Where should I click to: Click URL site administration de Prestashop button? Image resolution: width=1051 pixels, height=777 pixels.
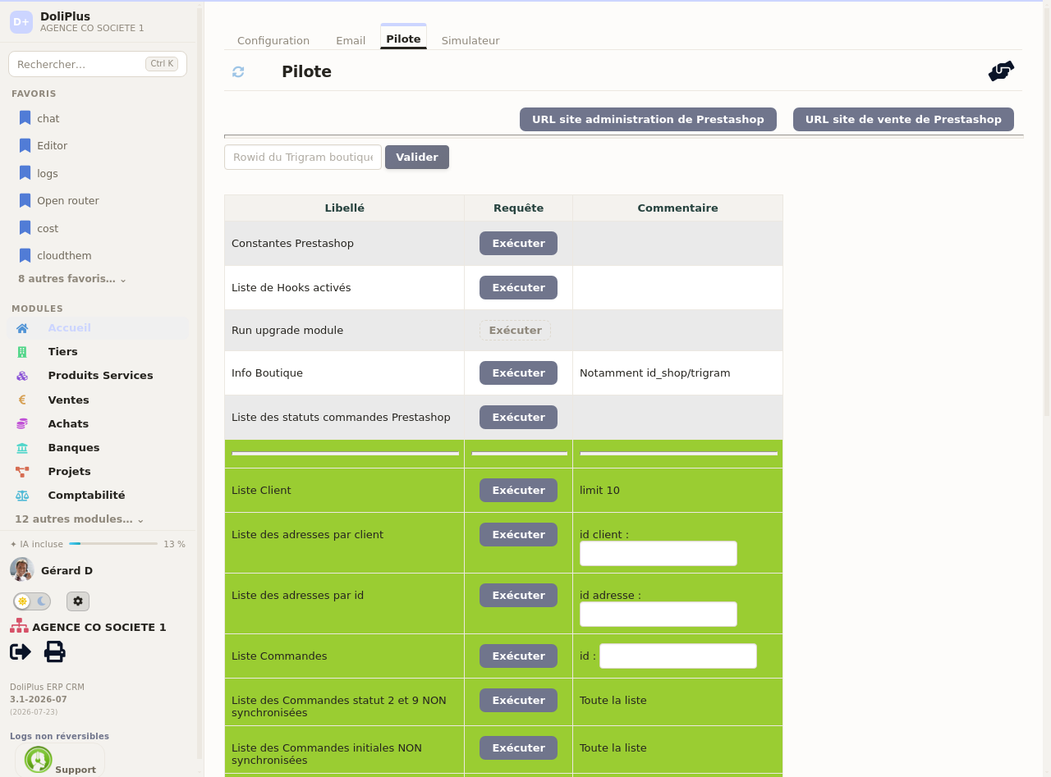click(x=648, y=119)
